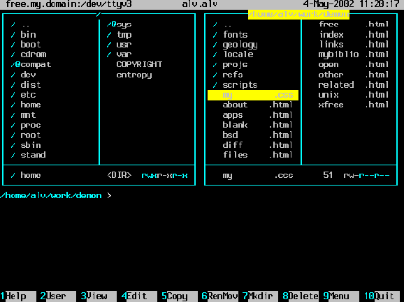Select the blank.html file
The image size is (404, 302).
click(257, 125)
